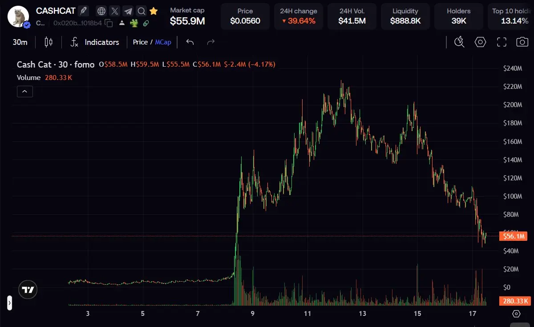Open the Indicators menu
The image size is (534, 327).
[x=102, y=42]
